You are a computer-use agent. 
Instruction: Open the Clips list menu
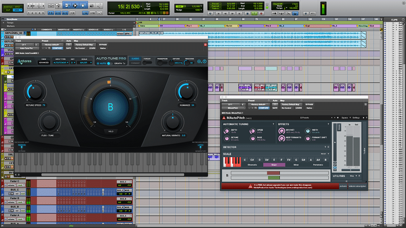point(403,19)
